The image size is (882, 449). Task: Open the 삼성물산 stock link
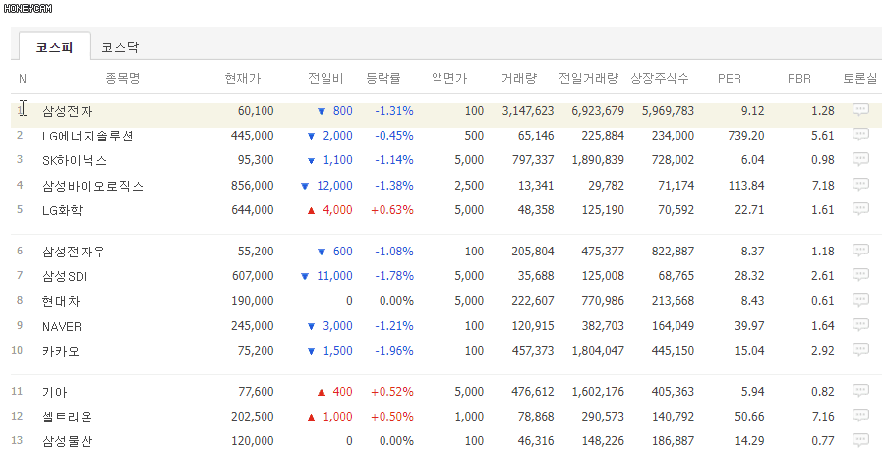67,441
